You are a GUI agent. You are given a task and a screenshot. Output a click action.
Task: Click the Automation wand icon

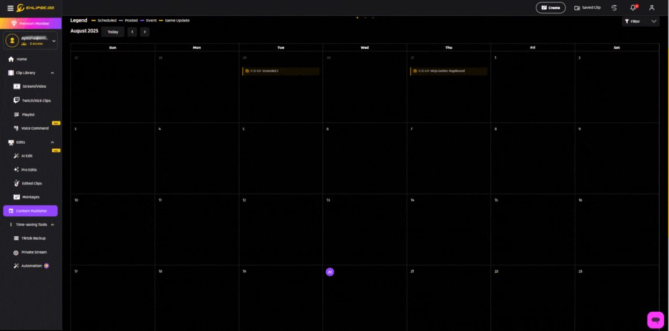[x=16, y=266]
